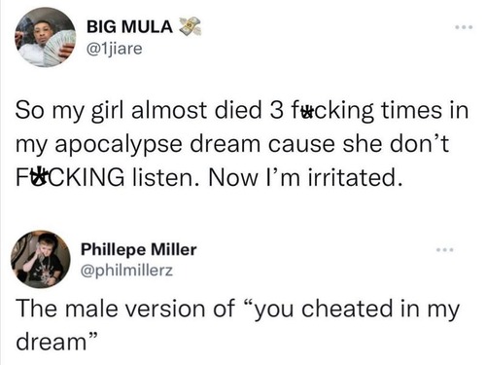View Phillepe Miller's profile picture

point(41,259)
